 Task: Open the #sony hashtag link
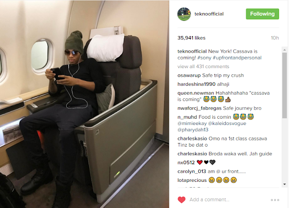tap(204, 58)
